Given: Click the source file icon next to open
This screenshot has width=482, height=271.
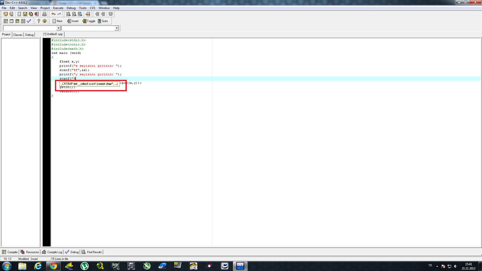Looking at the screenshot, I should pyautogui.click(x=11, y=14).
